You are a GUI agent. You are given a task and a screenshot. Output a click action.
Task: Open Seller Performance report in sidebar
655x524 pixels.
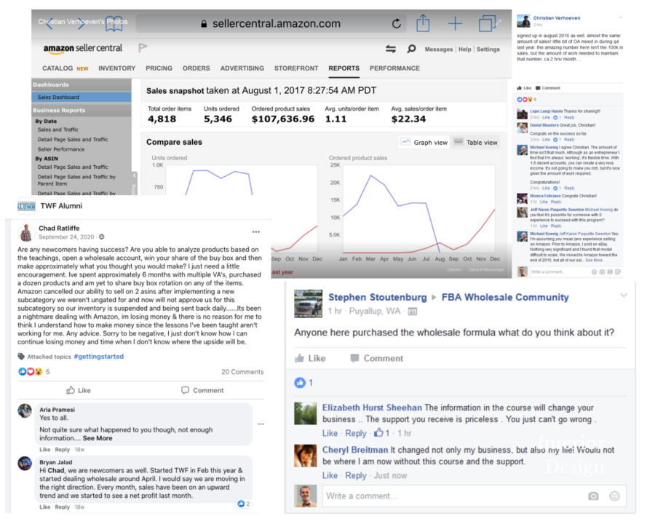(x=61, y=149)
